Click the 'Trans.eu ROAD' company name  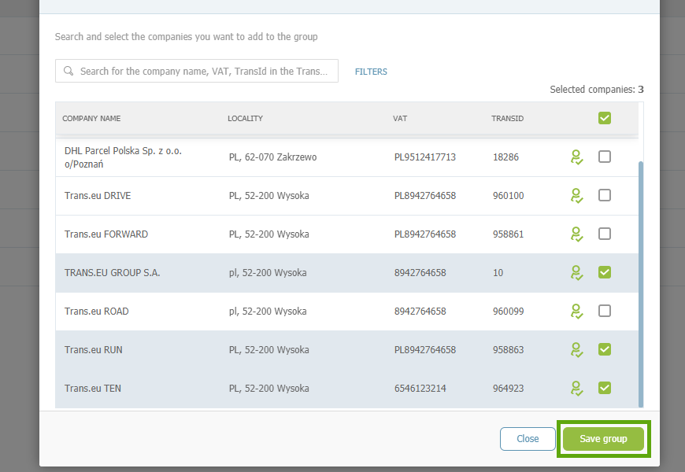tap(97, 312)
